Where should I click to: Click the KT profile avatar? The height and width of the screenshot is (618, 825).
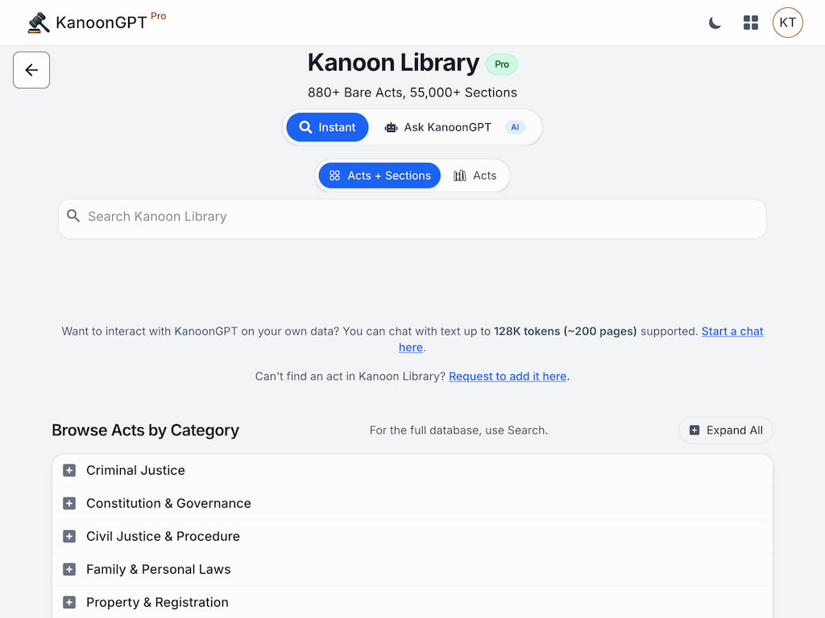tap(787, 23)
